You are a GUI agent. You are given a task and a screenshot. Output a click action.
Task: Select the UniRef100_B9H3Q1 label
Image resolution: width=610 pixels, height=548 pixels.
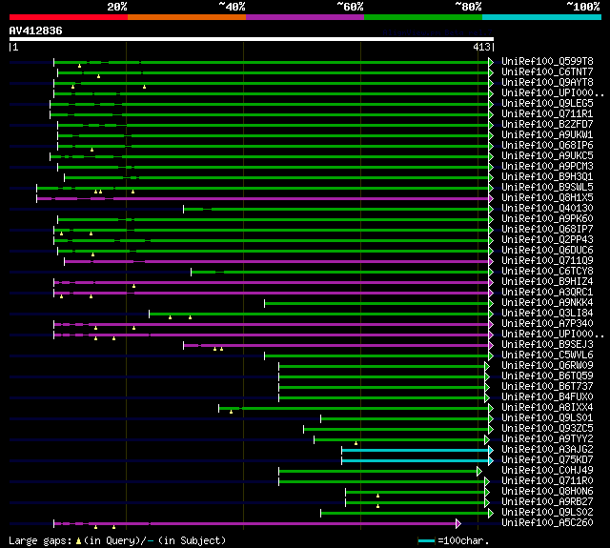click(x=547, y=177)
